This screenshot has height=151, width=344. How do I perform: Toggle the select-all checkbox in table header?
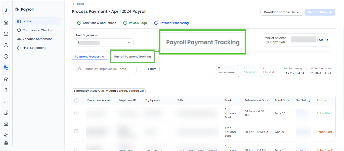tap(76, 100)
